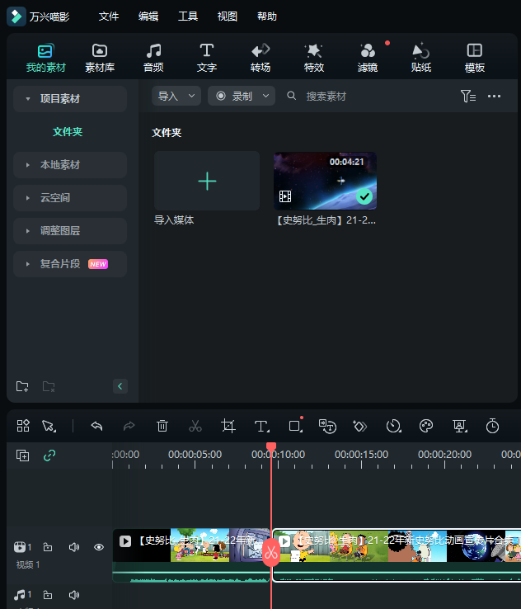Add text with the T tool
This screenshot has height=609, width=521.
tap(262, 426)
